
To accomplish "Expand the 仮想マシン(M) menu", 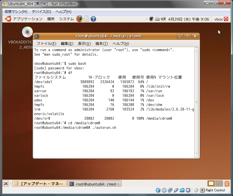I will [x=16, y=12].
